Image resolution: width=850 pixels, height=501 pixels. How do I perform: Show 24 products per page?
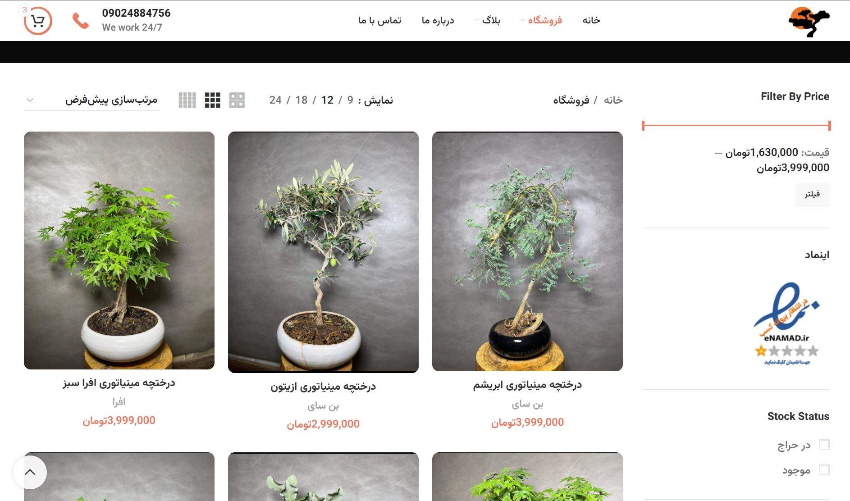(275, 100)
